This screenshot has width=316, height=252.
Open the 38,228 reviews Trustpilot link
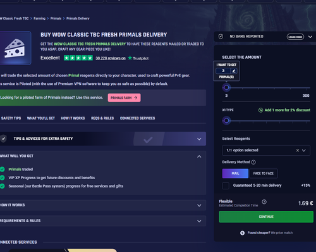[x=111, y=58]
